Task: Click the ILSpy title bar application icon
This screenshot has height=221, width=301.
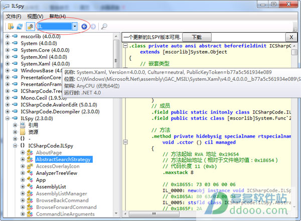Action: click(6, 7)
